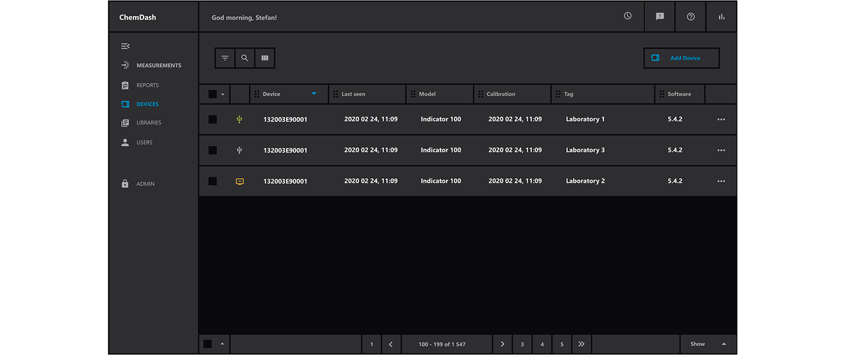This screenshot has height=355, width=845.
Task: Collapse the sidebar menu icon
Action: [x=125, y=46]
